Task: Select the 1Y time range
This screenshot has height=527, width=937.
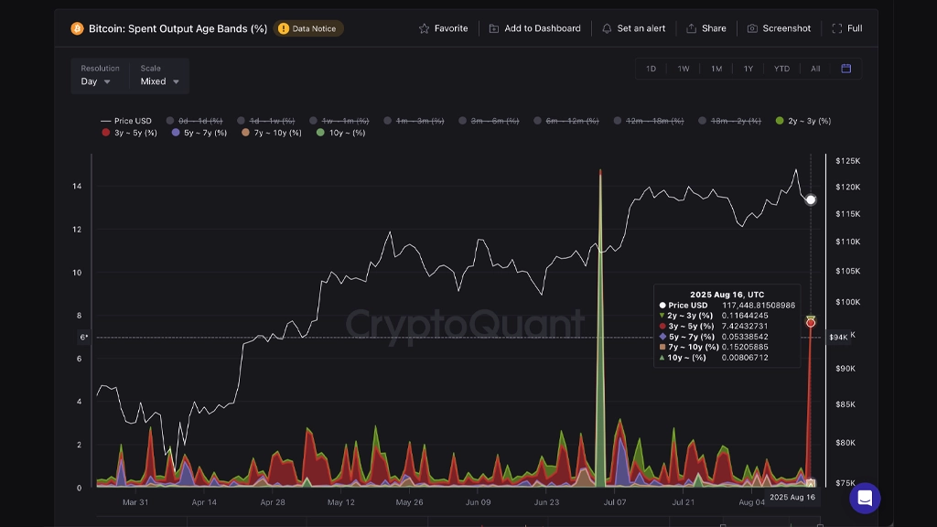Action: [x=749, y=69]
